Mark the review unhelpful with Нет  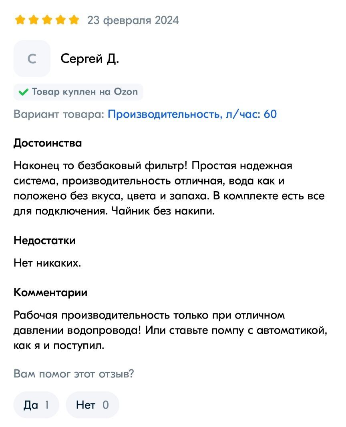tap(93, 405)
